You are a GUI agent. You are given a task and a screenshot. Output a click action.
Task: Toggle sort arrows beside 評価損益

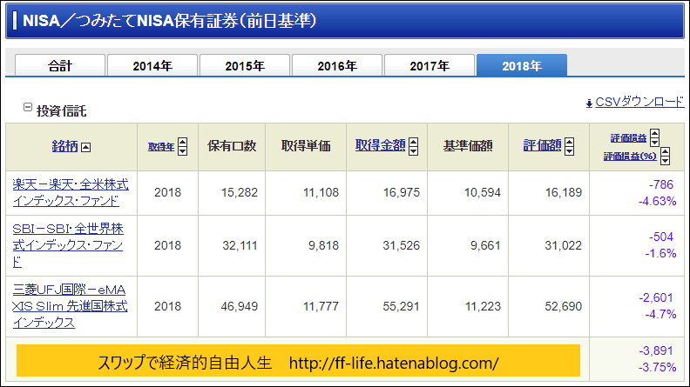click(x=655, y=137)
